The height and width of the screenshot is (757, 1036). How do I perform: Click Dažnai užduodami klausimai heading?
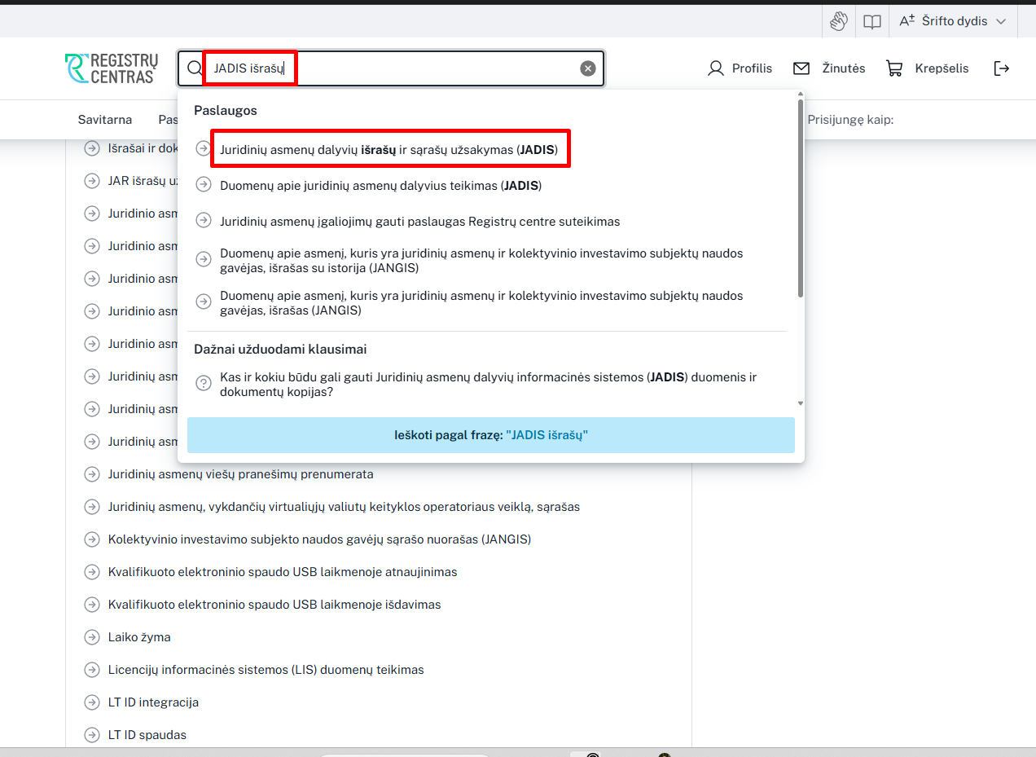tap(280, 350)
